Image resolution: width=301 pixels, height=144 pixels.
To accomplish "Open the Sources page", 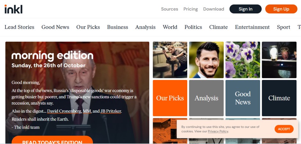I will 169,9.
